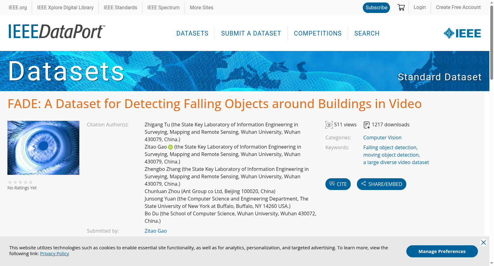Click the 'No Ratings Yet' text
Image resolution: width=494 pixels, height=266 pixels.
[x=22, y=188]
